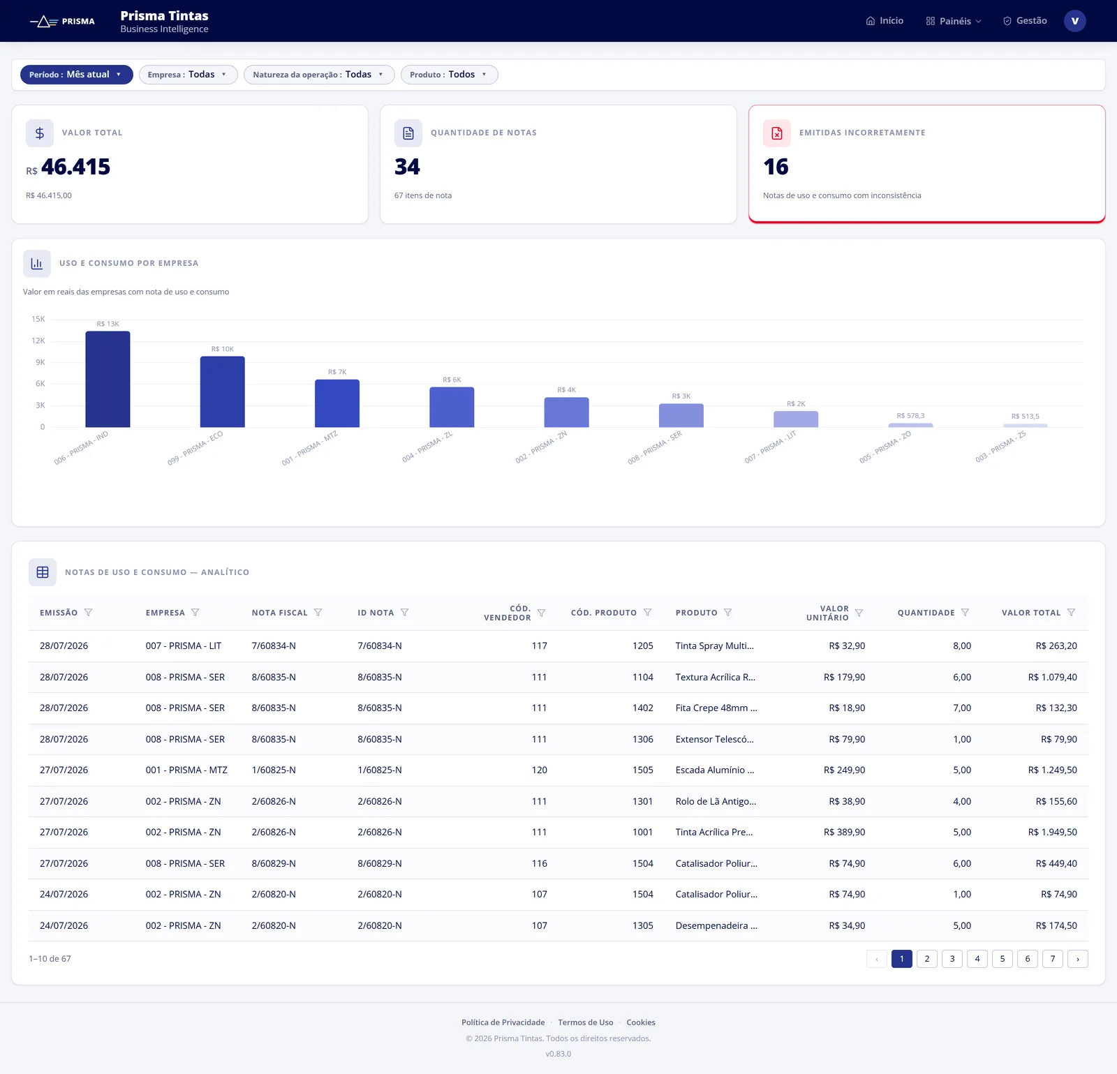The width and height of the screenshot is (1117, 1074).
Task: Open the Painéis menu
Action: tap(954, 21)
